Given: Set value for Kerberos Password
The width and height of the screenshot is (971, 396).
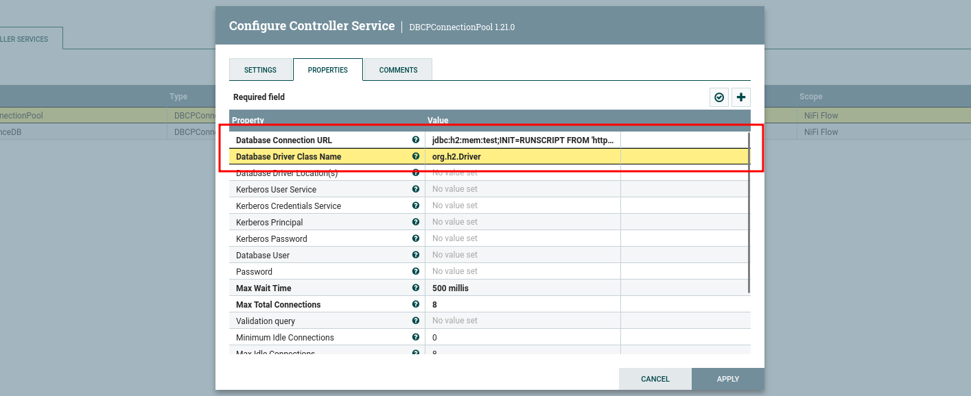Looking at the screenshot, I should [x=523, y=238].
